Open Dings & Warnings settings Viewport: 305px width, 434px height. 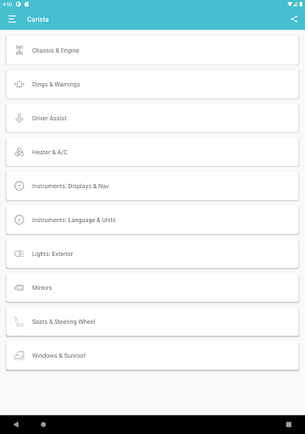pos(152,84)
